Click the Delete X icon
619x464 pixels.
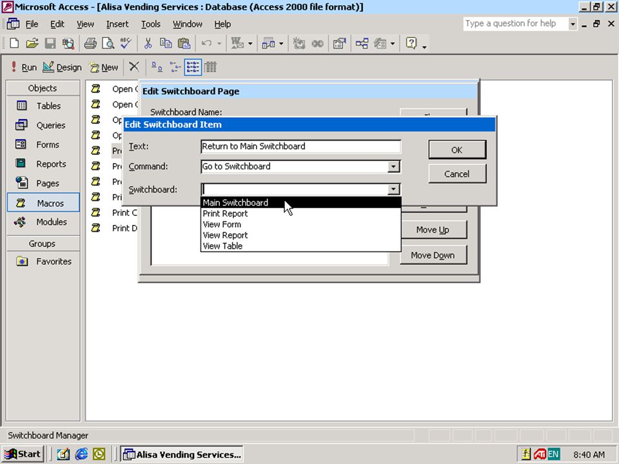tap(134, 67)
